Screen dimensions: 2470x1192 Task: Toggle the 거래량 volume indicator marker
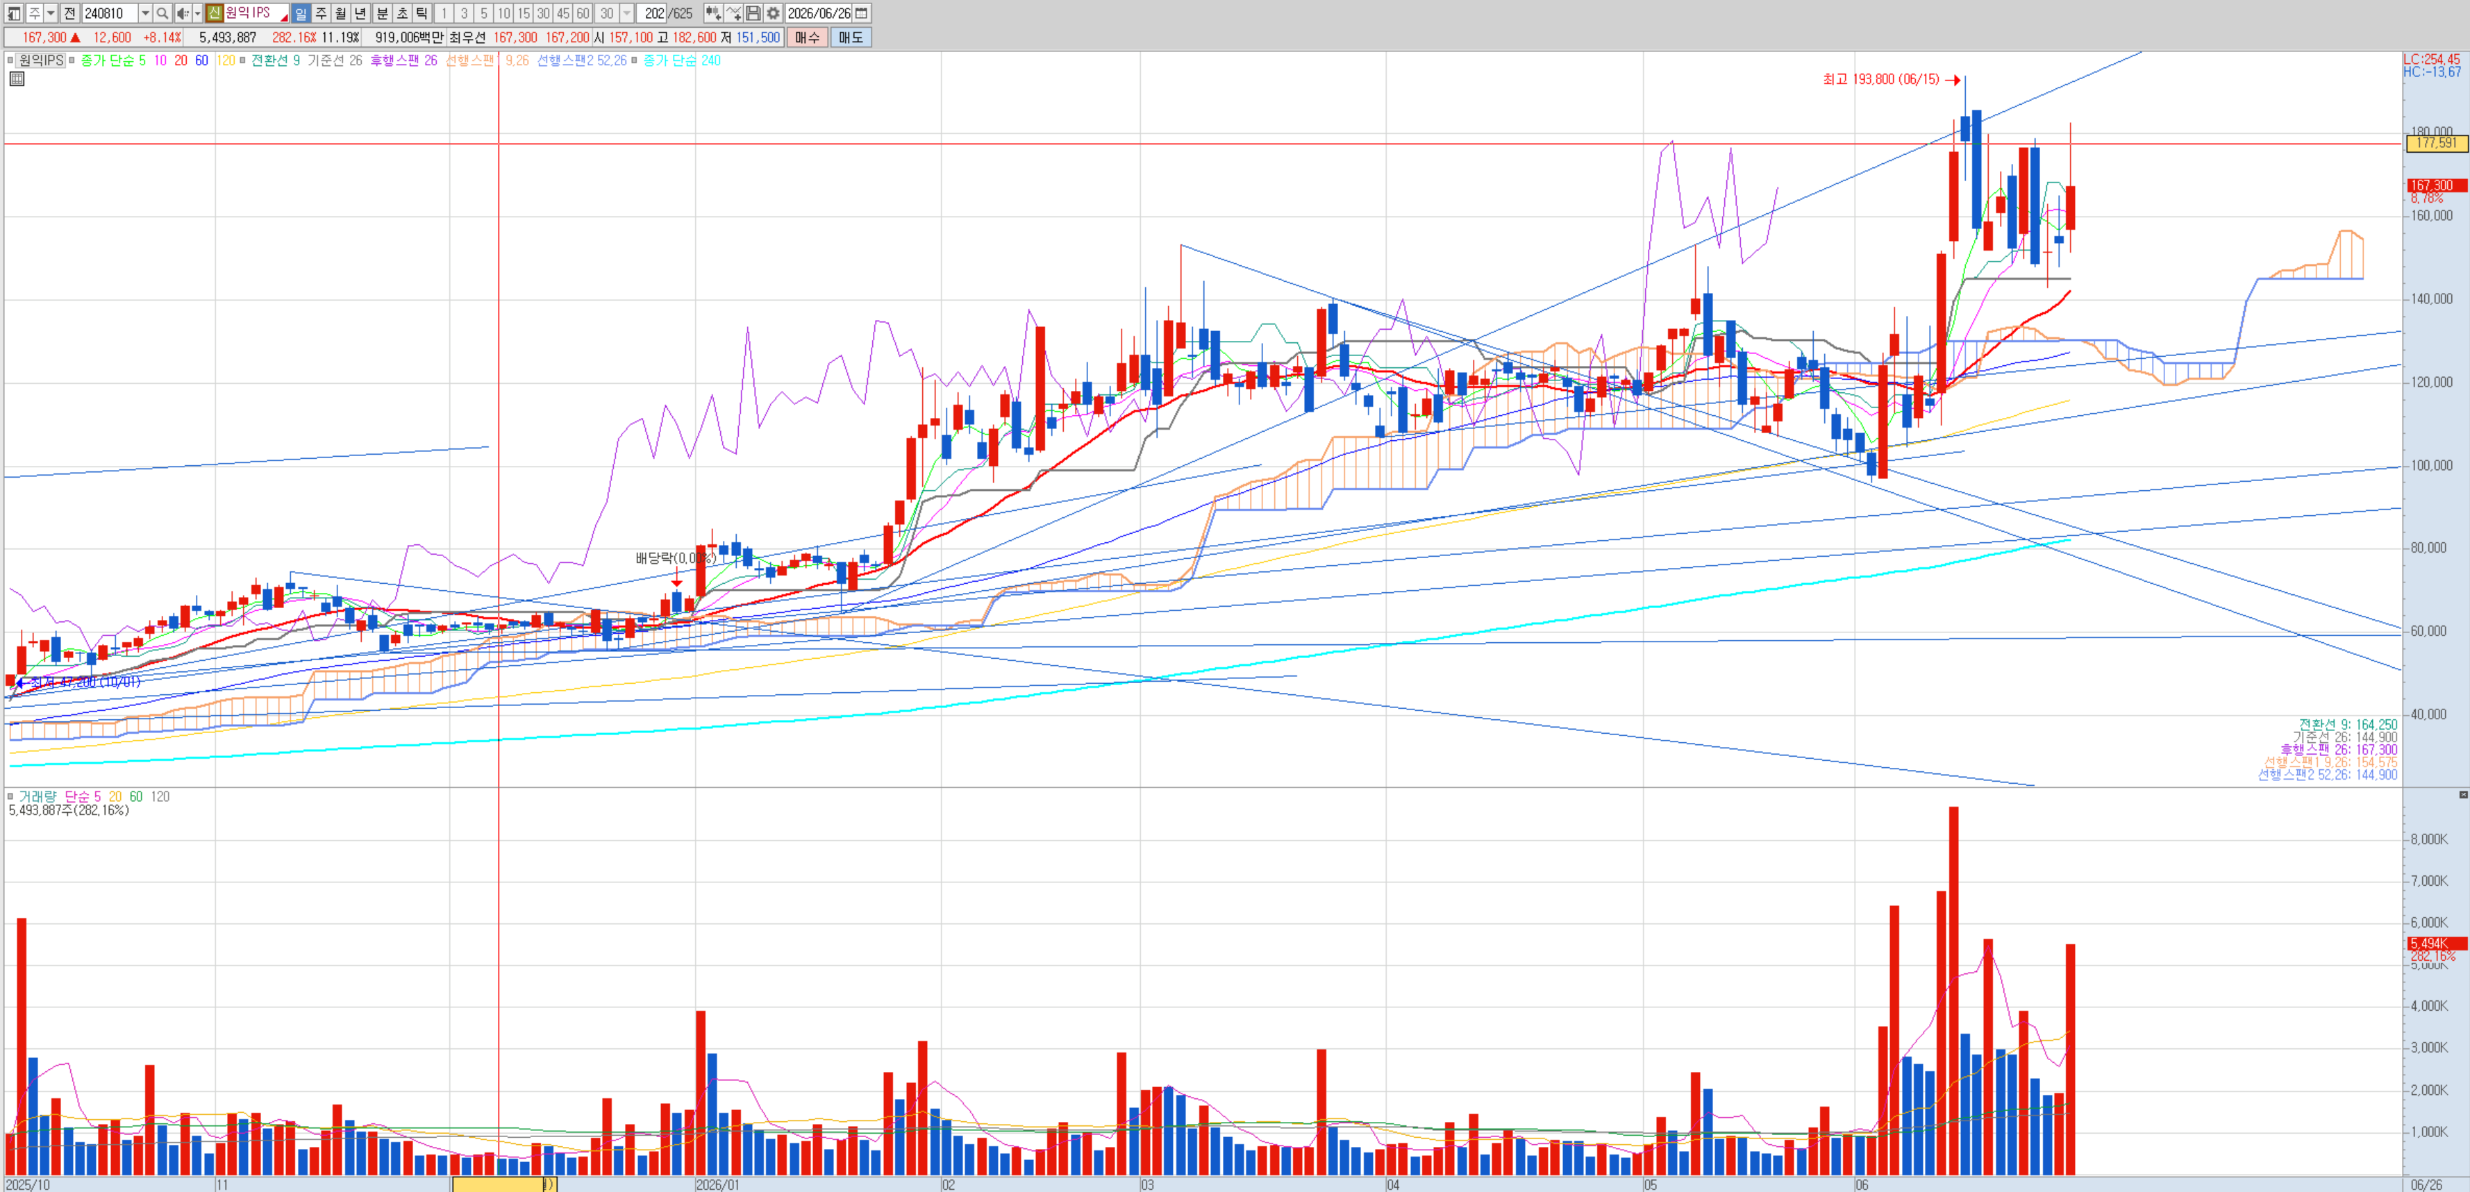point(12,797)
